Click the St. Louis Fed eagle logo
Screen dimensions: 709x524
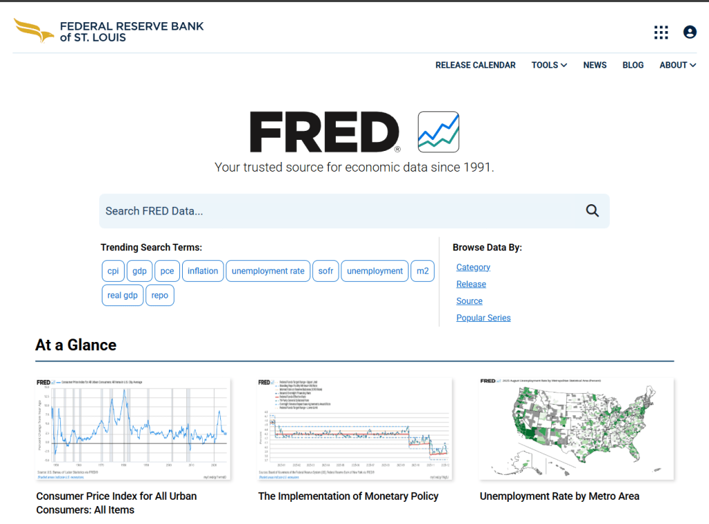coord(34,30)
